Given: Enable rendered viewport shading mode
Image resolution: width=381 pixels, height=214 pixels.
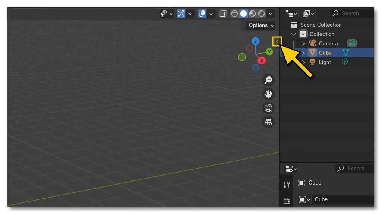Looking at the screenshot, I should point(262,13).
